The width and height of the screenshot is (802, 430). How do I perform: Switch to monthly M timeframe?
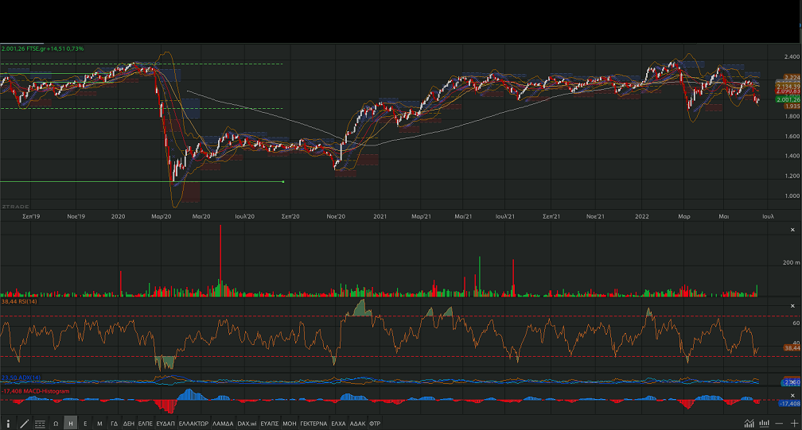(x=99, y=424)
